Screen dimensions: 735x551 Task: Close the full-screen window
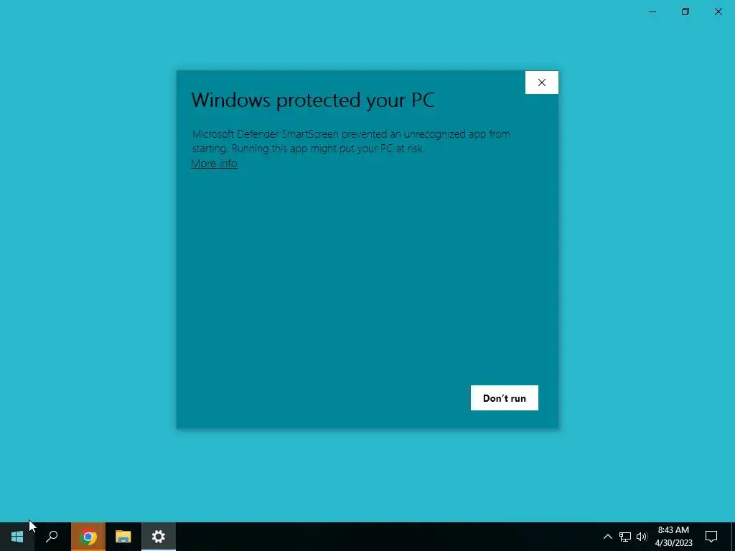pos(718,11)
